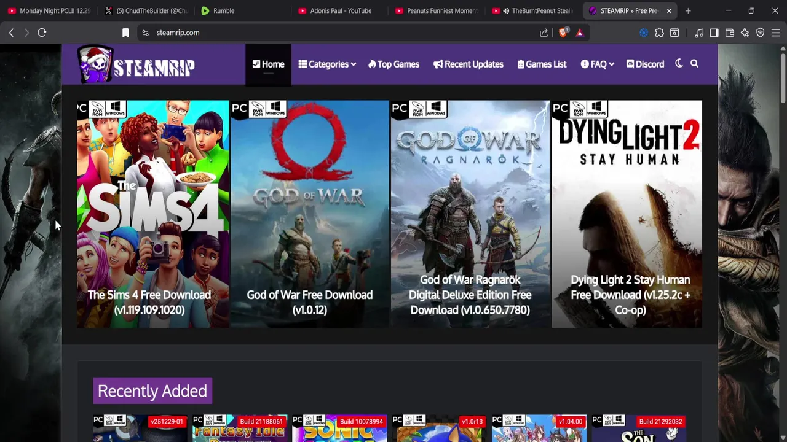This screenshot has height=442, width=787.
Task: Open Sonic game tagged Build 10078994
Action: coord(339,428)
